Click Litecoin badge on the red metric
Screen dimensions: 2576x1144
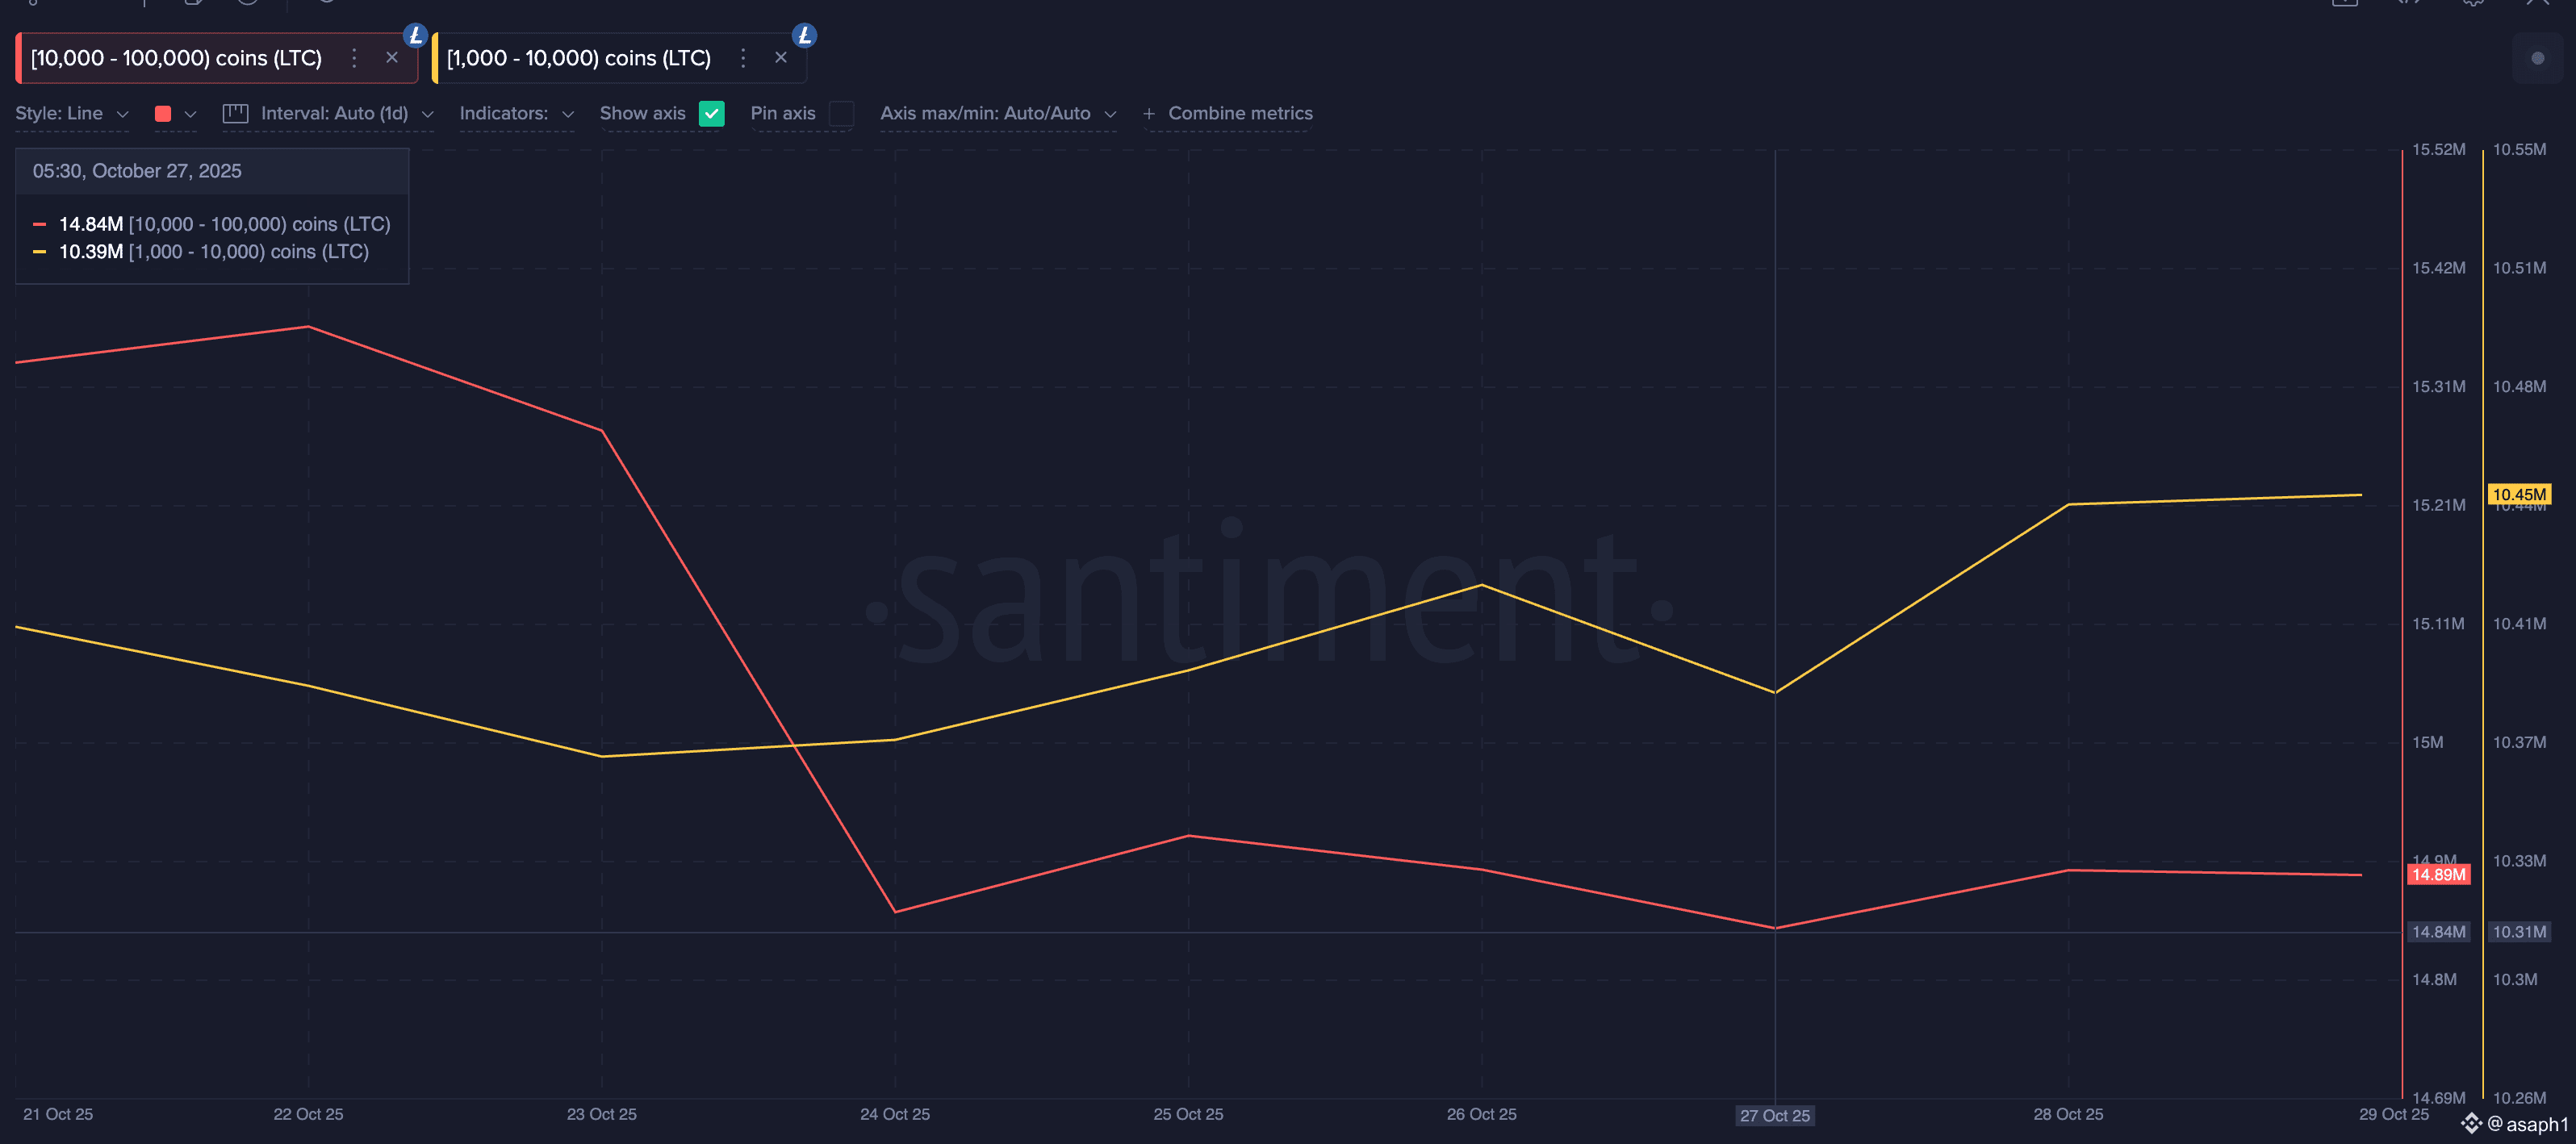415,35
